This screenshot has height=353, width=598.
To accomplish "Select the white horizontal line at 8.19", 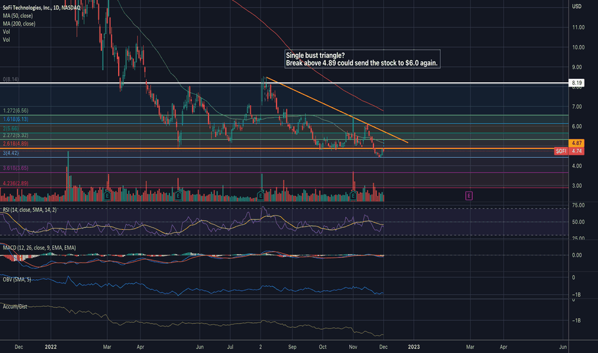I will pos(284,83).
